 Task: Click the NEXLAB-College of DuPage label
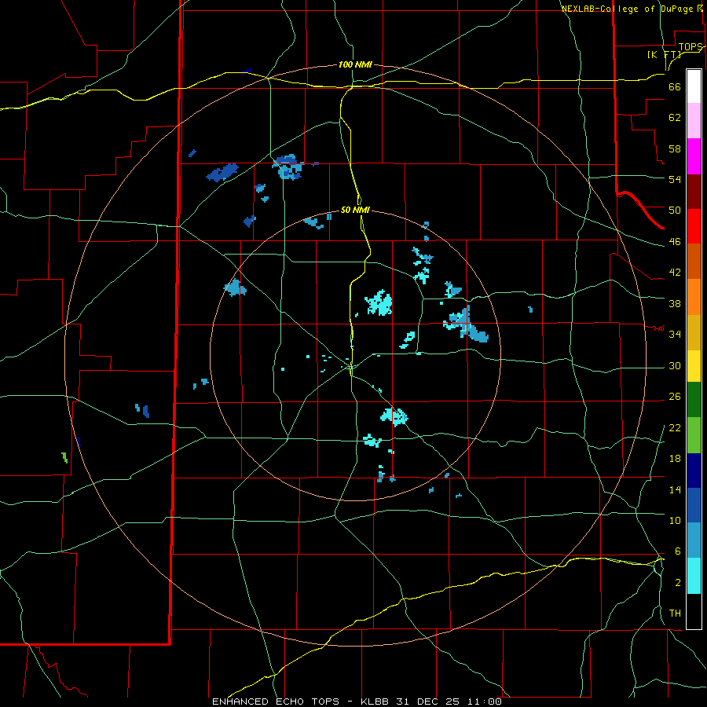click(632, 8)
